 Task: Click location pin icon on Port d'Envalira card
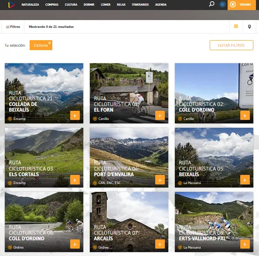95,183
